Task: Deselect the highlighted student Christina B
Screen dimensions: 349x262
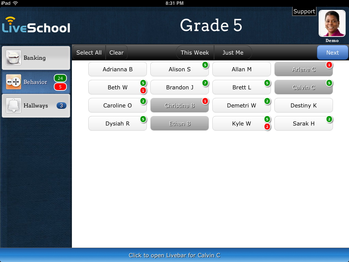Action: (x=179, y=105)
